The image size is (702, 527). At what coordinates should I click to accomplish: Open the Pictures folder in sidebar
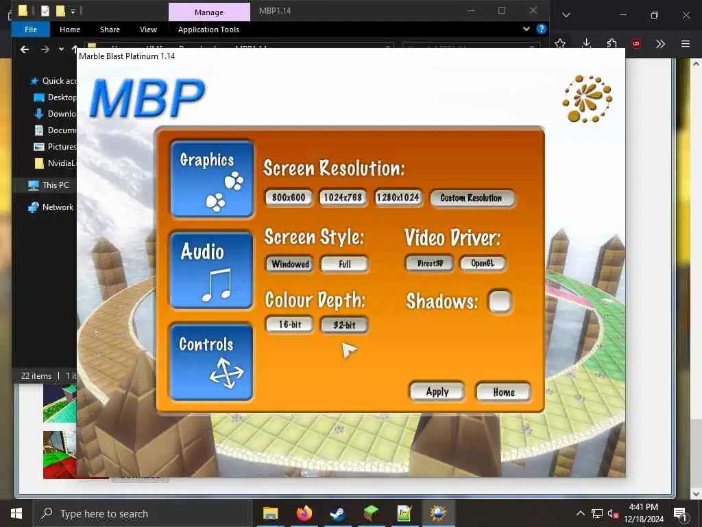pyautogui.click(x=55, y=147)
